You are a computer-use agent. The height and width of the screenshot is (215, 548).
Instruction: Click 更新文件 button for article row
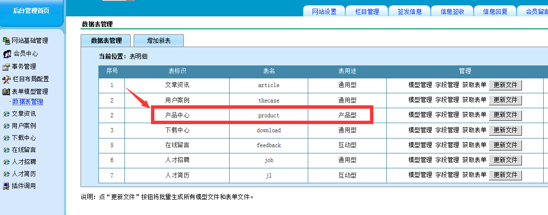(x=505, y=85)
